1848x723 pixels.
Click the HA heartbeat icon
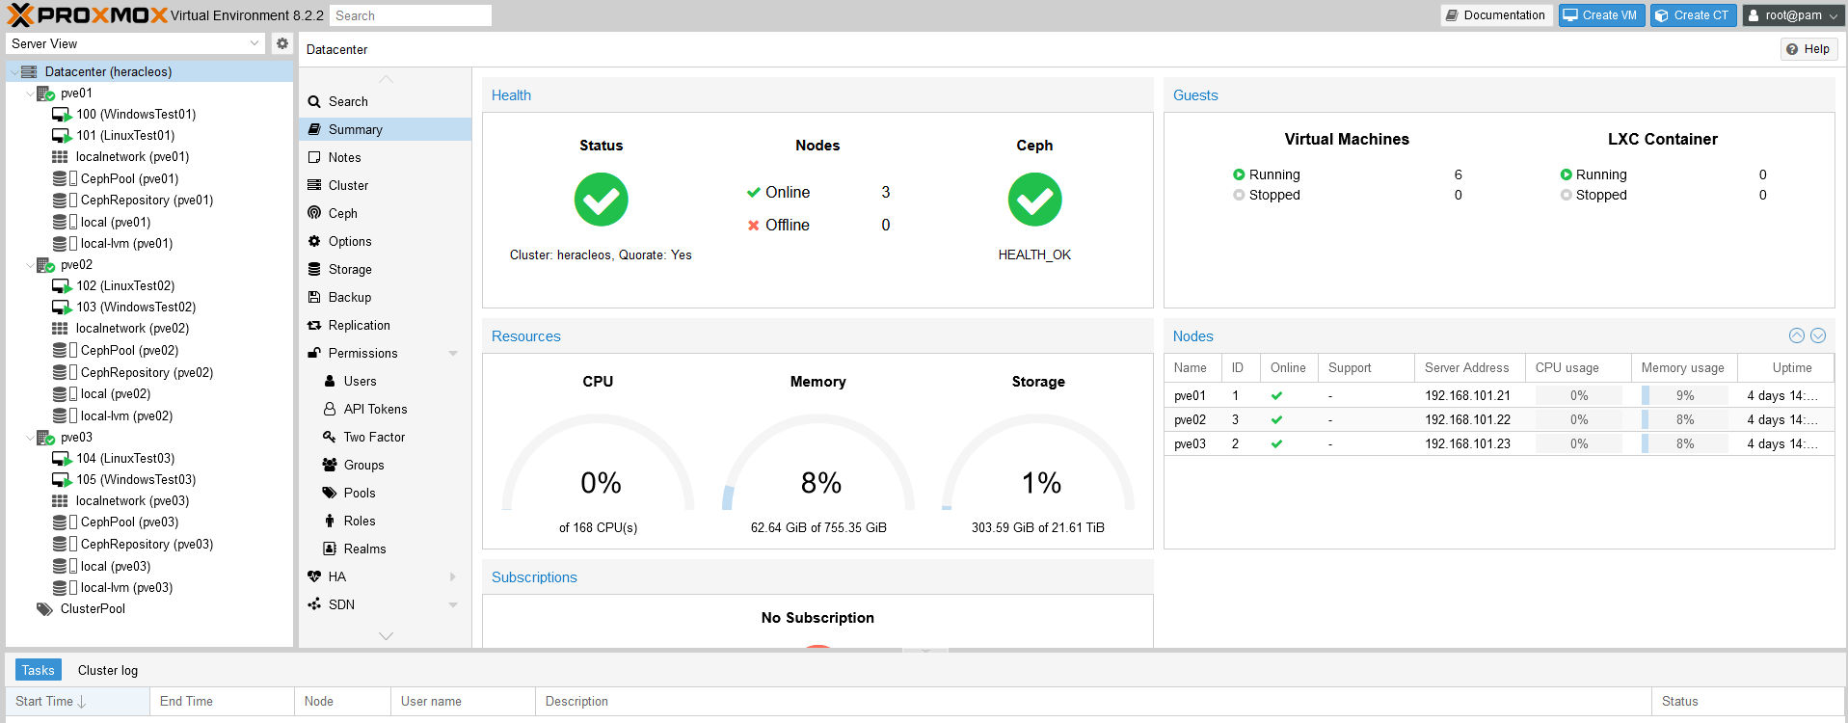[314, 576]
